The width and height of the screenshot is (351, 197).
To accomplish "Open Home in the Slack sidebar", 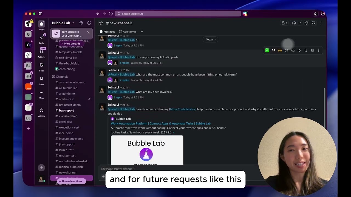I will pos(41,25).
